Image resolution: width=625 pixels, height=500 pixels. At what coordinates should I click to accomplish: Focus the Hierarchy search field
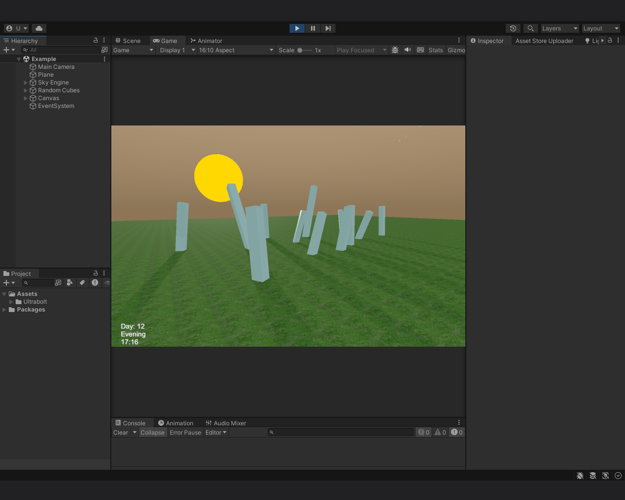61,50
